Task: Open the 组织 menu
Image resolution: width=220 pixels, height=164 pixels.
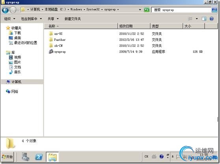Action: pyautogui.click(x=9, y=19)
